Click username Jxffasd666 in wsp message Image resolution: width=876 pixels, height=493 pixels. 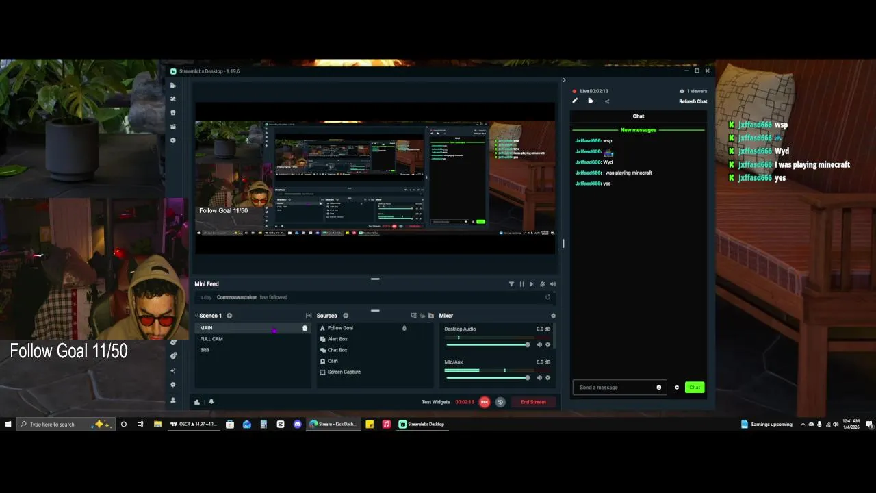pos(588,141)
